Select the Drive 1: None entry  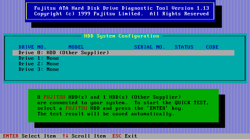point(39,58)
